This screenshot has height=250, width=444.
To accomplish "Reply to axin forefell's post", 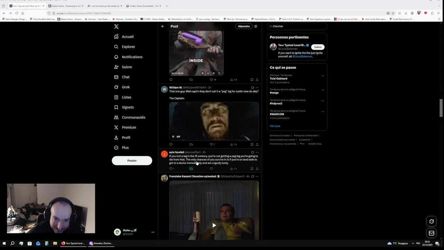I will pos(171,169).
